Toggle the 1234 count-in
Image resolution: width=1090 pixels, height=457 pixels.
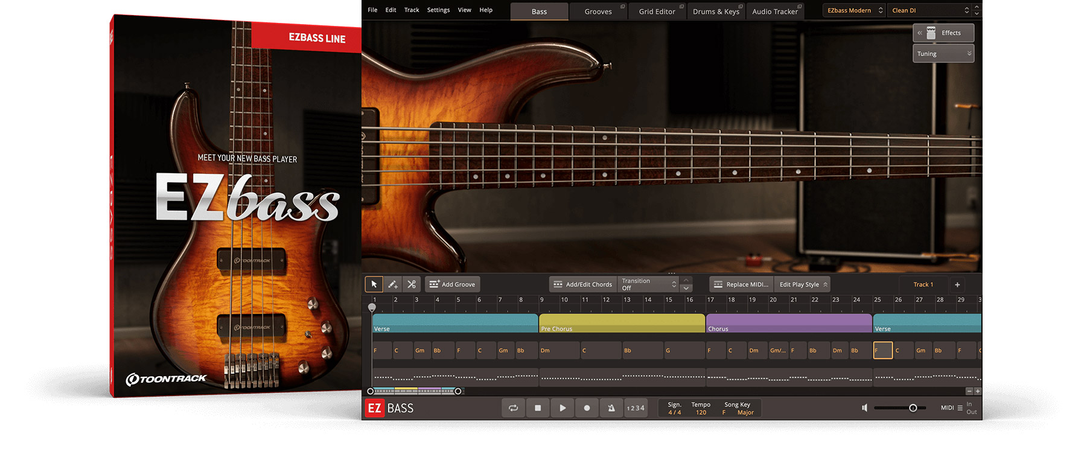[x=636, y=408]
